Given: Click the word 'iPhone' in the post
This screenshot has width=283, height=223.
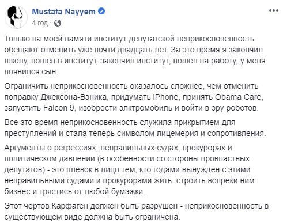Looking at the screenshot, I should pos(165,97).
